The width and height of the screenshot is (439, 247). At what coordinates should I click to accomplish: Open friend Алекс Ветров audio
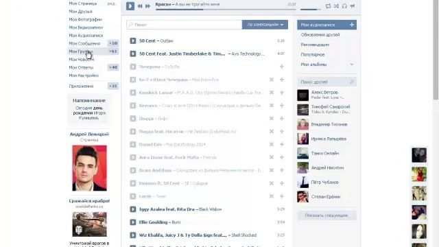(324, 92)
